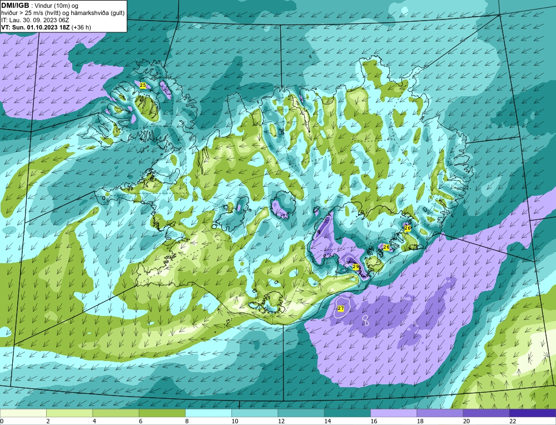This screenshot has width=556, height=425.
Task: Select the light green 2–4 m/s legend swatch
Action: click(69, 413)
